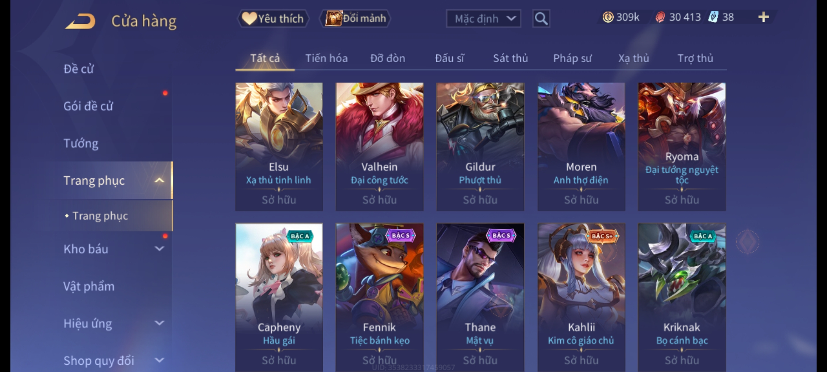The height and width of the screenshot is (372, 827).
Task: Switch to the Sát thủ tab
Action: (510, 58)
